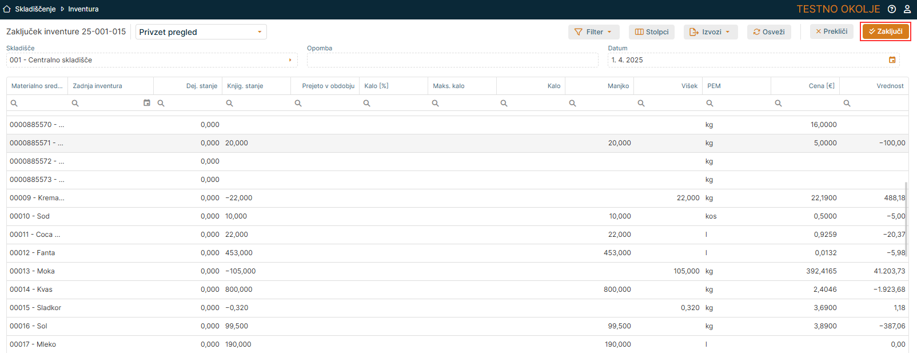The image size is (917, 353).
Task: Open the help question mark icon
Action: 892,9
